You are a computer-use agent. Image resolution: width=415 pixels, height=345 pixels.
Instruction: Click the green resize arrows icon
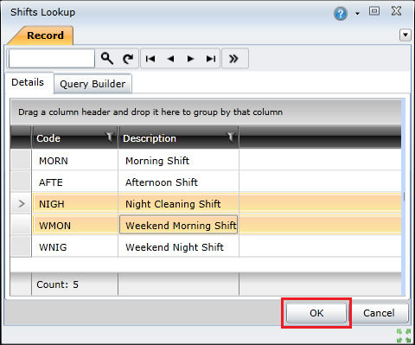coord(404,335)
